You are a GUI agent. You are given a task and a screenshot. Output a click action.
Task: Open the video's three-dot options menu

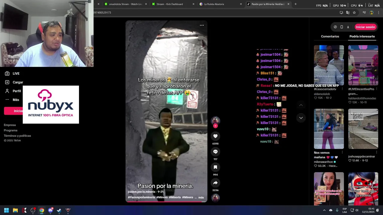(x=202, y=25)
